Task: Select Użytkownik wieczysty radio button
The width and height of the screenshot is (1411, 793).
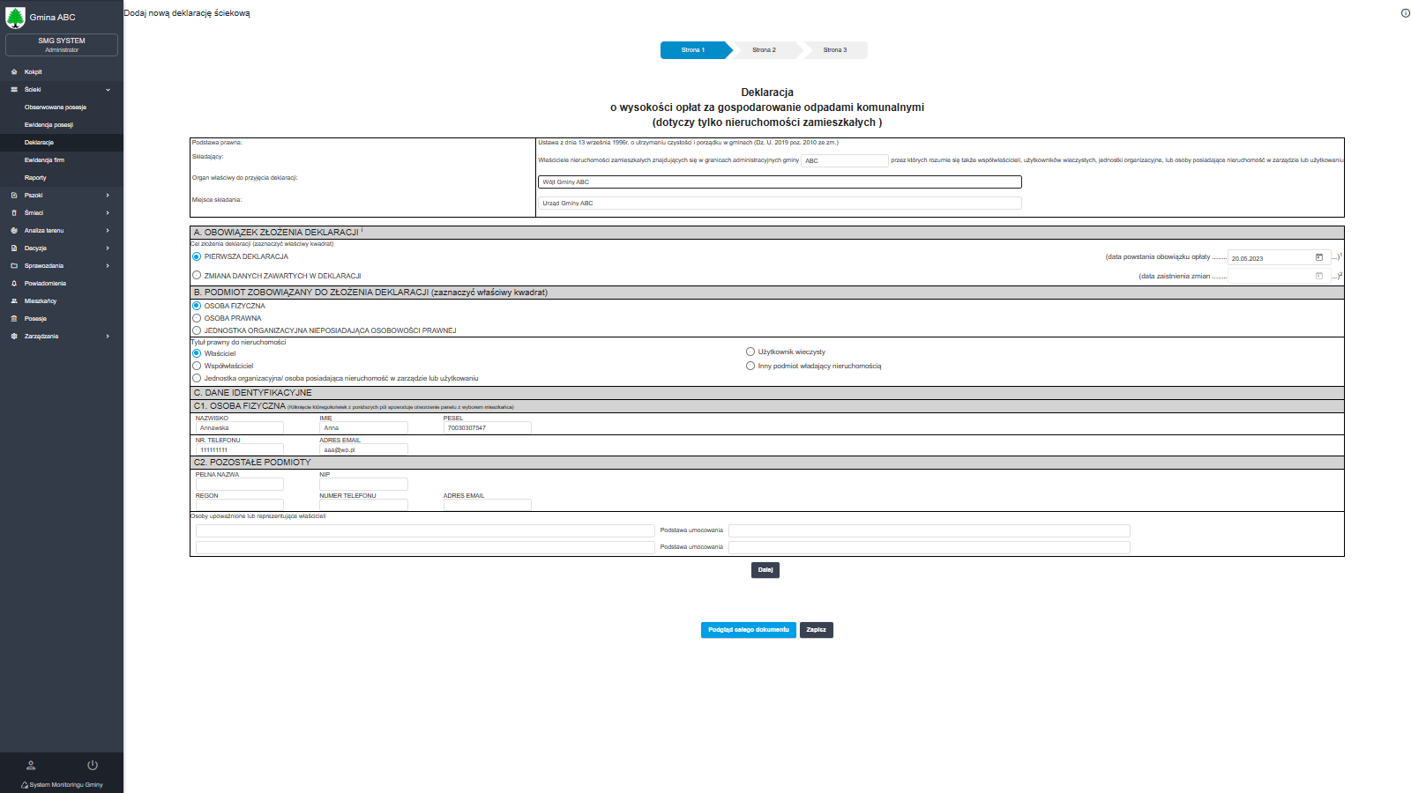Action: point(750,352)
